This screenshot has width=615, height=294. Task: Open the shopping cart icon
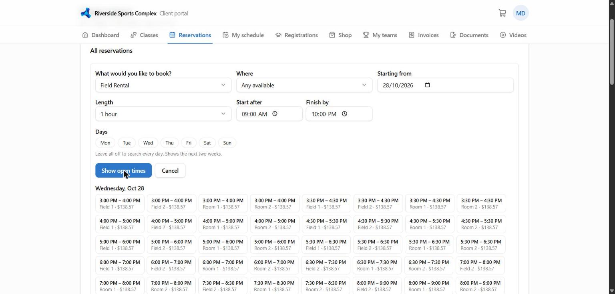[x=502, y=13]
